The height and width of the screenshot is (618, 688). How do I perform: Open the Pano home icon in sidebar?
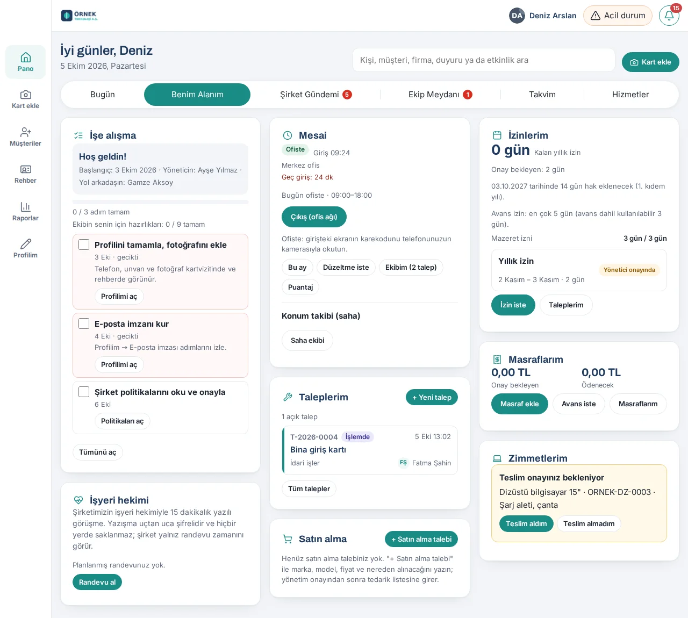[x=25, y=62]
